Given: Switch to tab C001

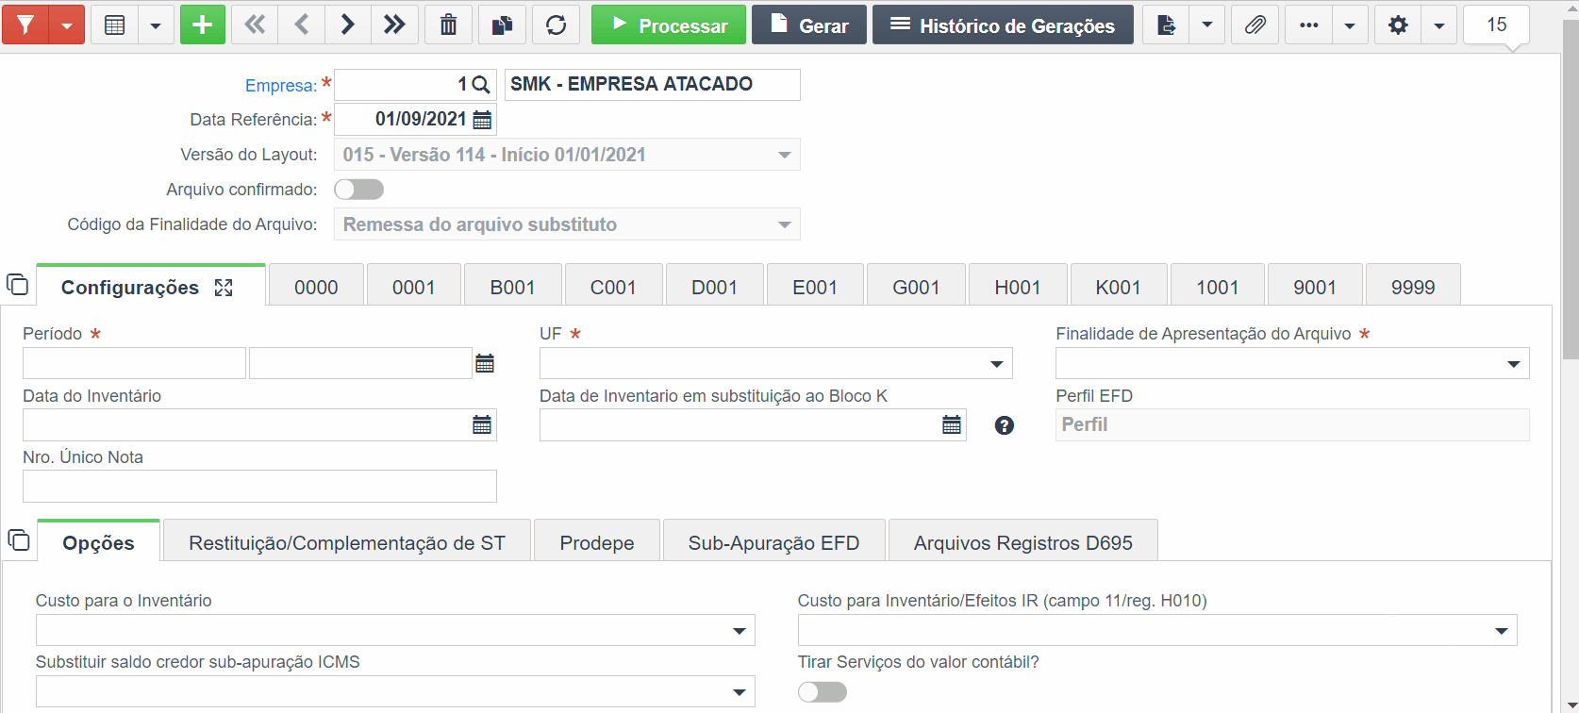Looking at the screenshot, I should click(x=613, y=287).
